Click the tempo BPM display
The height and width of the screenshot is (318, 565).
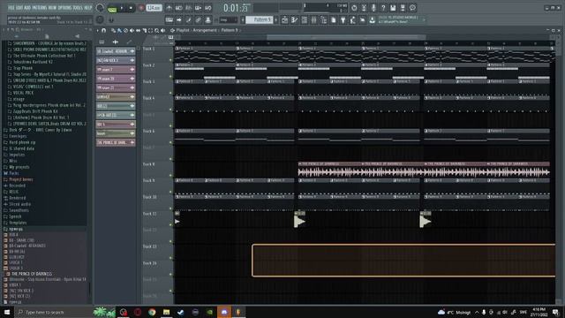point(154,8)
